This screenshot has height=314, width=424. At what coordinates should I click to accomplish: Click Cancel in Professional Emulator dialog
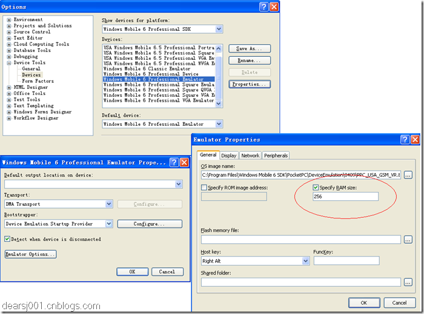(167, 272)
